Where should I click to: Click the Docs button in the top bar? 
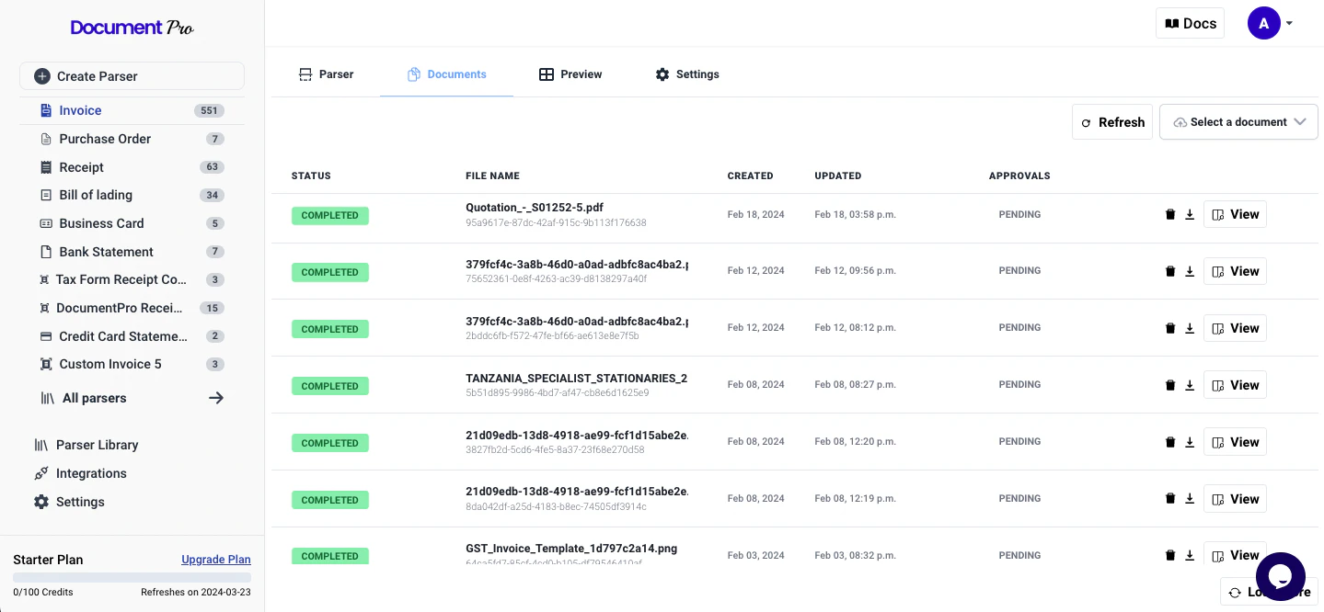(x=1189, y=23)
